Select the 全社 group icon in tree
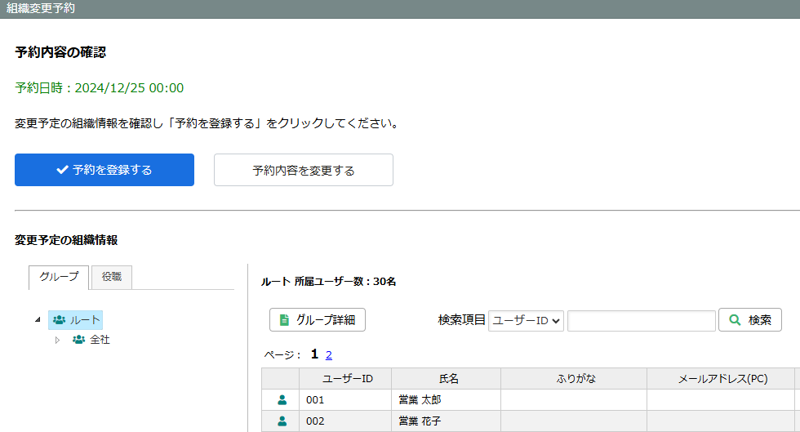Image resolution: width=800 pixels, height=432 pixels. click(78, 340)
